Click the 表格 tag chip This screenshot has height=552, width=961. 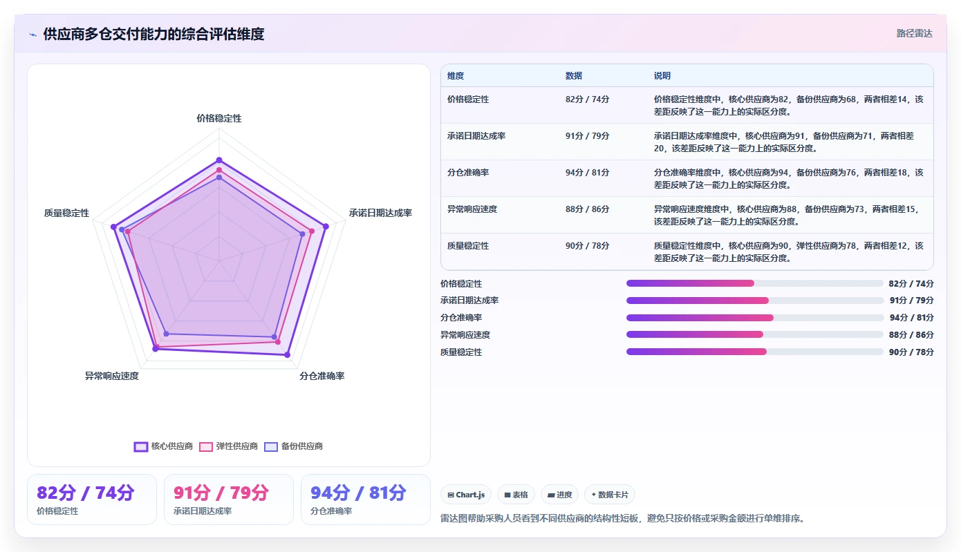[516, 495]
